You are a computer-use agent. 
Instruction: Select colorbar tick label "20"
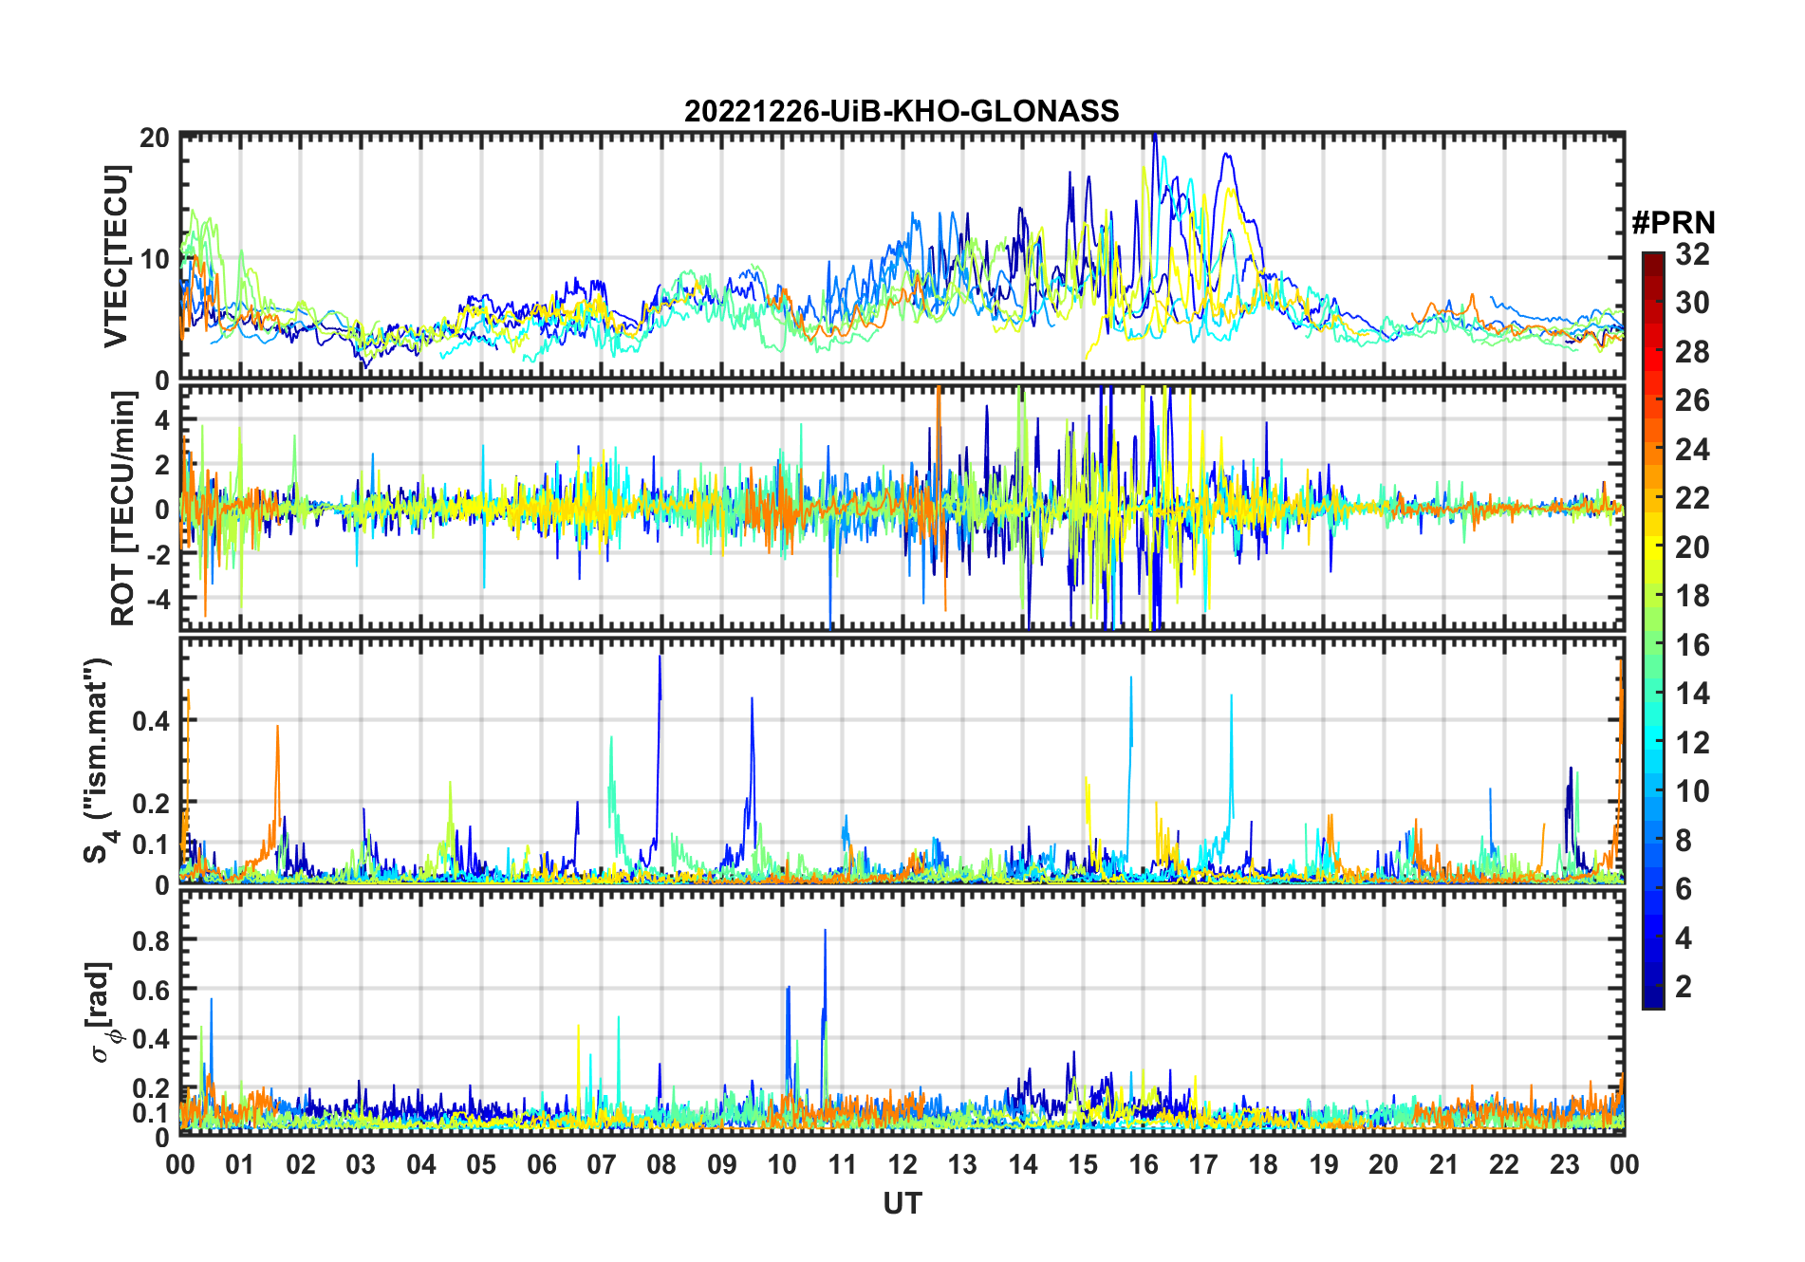point(1692,547)
